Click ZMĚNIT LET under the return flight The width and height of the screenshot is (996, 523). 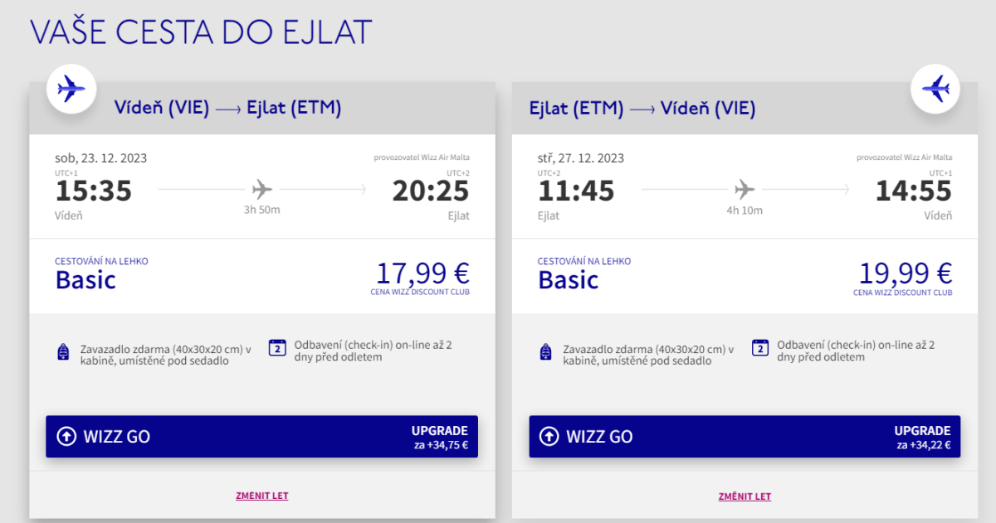745,496
